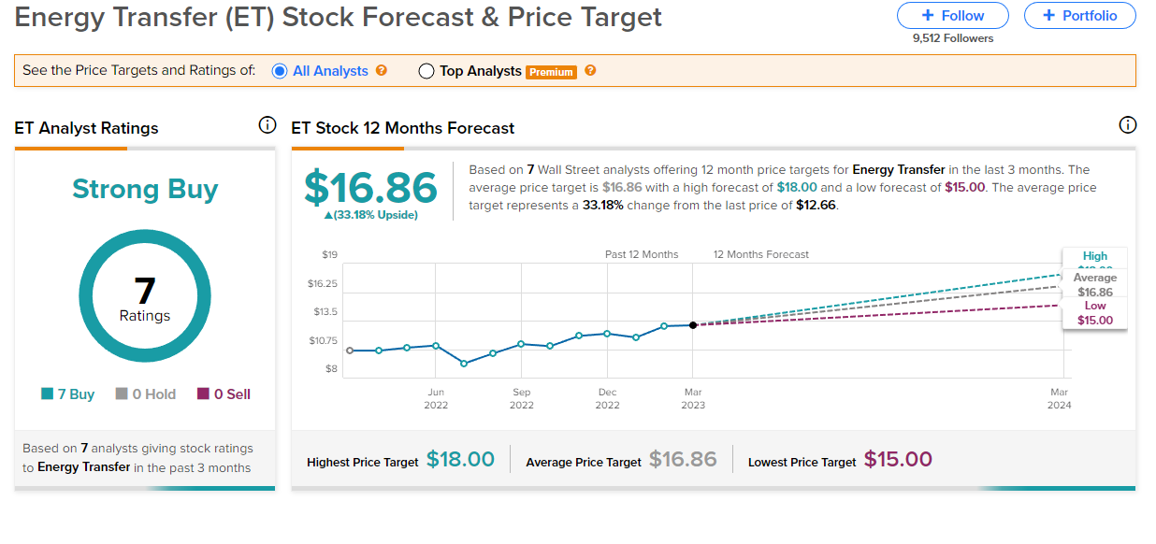Select the Top Analysts radio button
This screenshot has width=1156, height=544.
(426, 71)
